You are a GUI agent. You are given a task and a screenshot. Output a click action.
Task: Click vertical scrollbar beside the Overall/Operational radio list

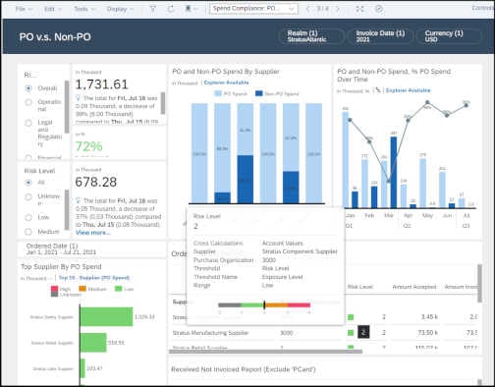pyautogui.click(x=67, y=107)
